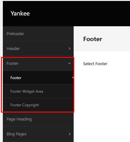Expand the Header section chevron
Image resolution: width=130 pixels, height=142 pixels.
coord(70,49)
